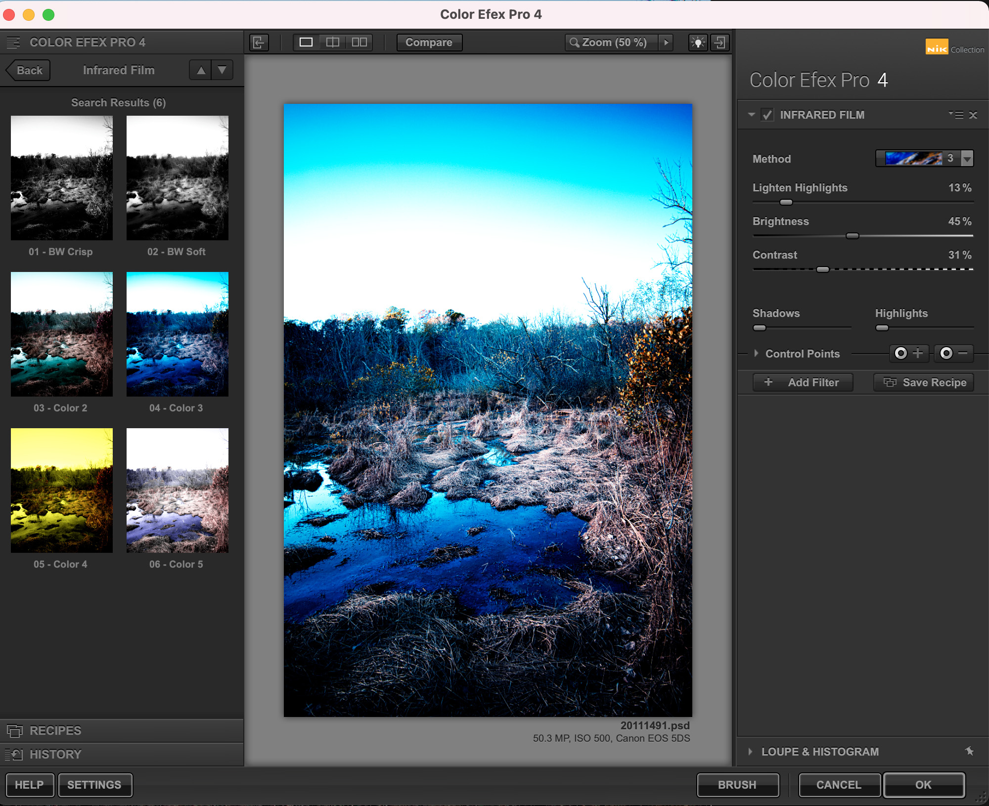Remove the Infrared Film filter
Image resolution: width=989 pixels, height=806 pixels.
(x=973, y=115)
